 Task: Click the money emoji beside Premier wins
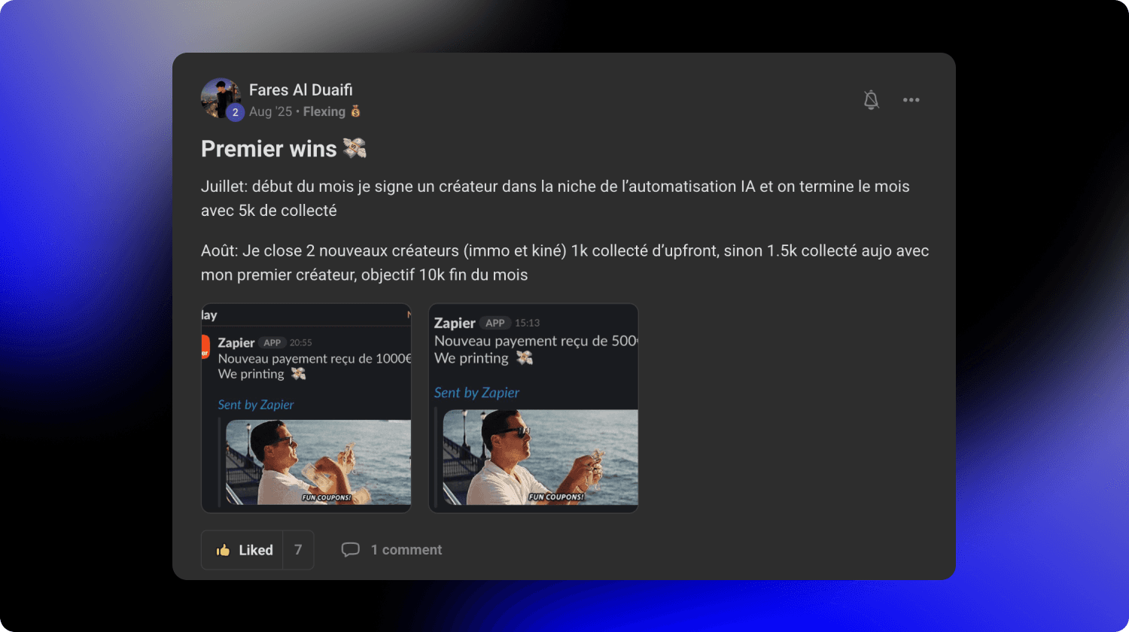coord(355,148)
